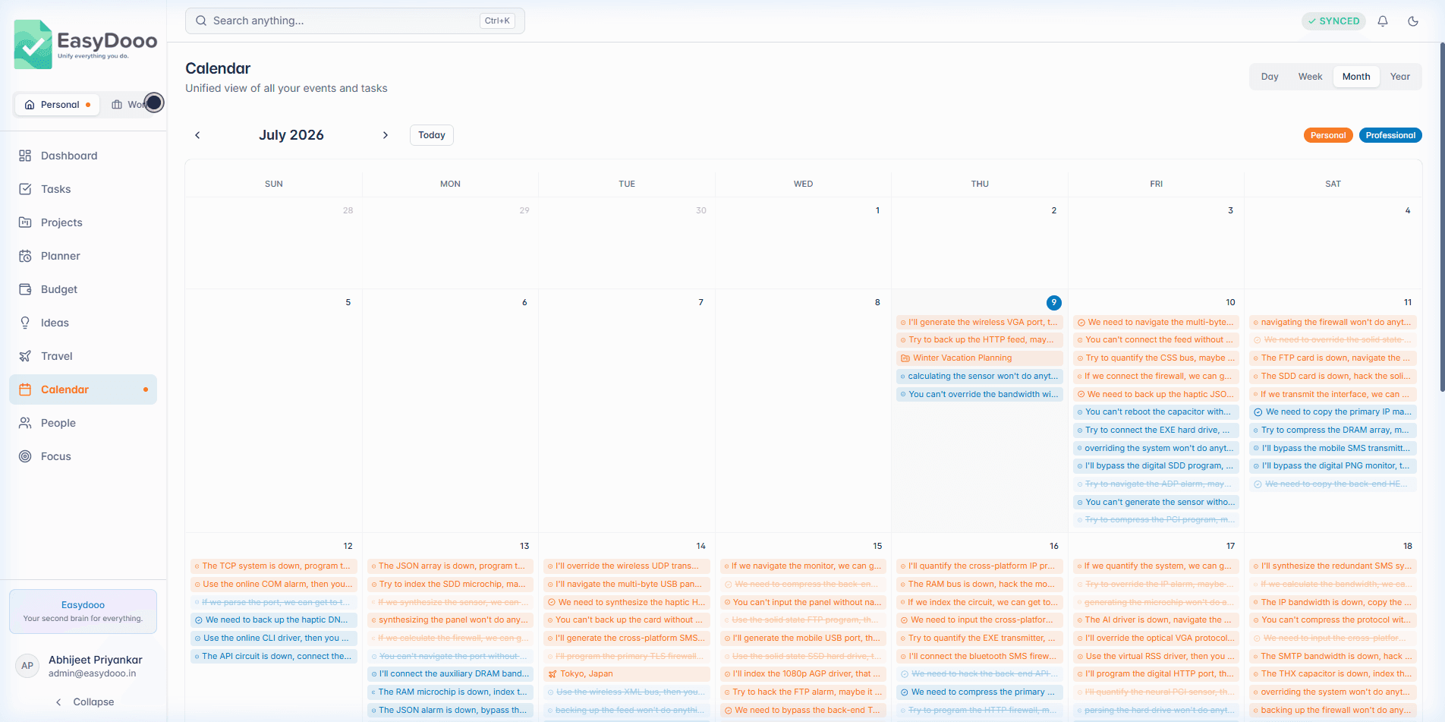Toggle 'We need to compress the primary' task
This screenshot has width=1445, height=722.
coord(905,692)
